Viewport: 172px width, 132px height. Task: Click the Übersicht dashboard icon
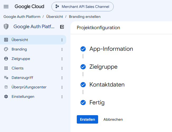pyautogui.click(x=6, y=40)
